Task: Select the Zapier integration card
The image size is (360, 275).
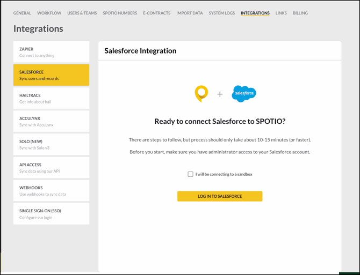Action: [x=51, y=52]
